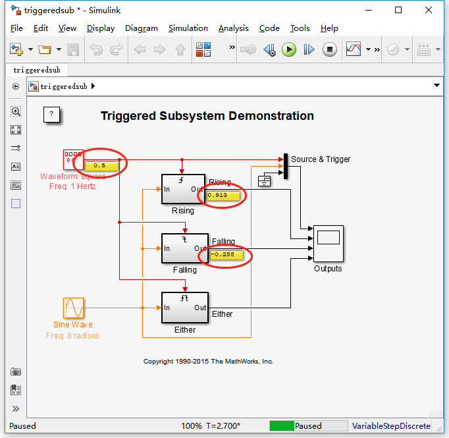This screenshot has height=438, width=449.
Task: Click the Zoom In tool in the palette
Action: click(16, 111)
